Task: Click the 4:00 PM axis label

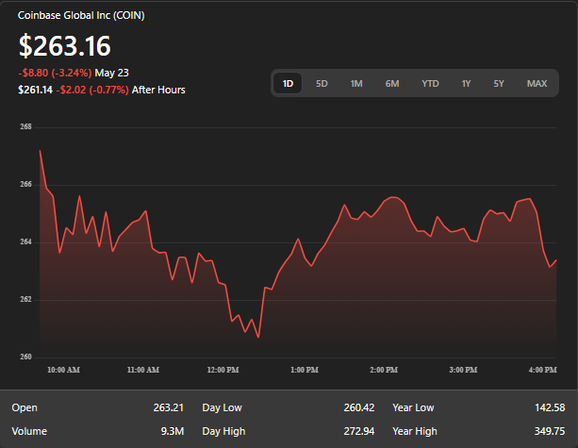Action: pos(542,370)
